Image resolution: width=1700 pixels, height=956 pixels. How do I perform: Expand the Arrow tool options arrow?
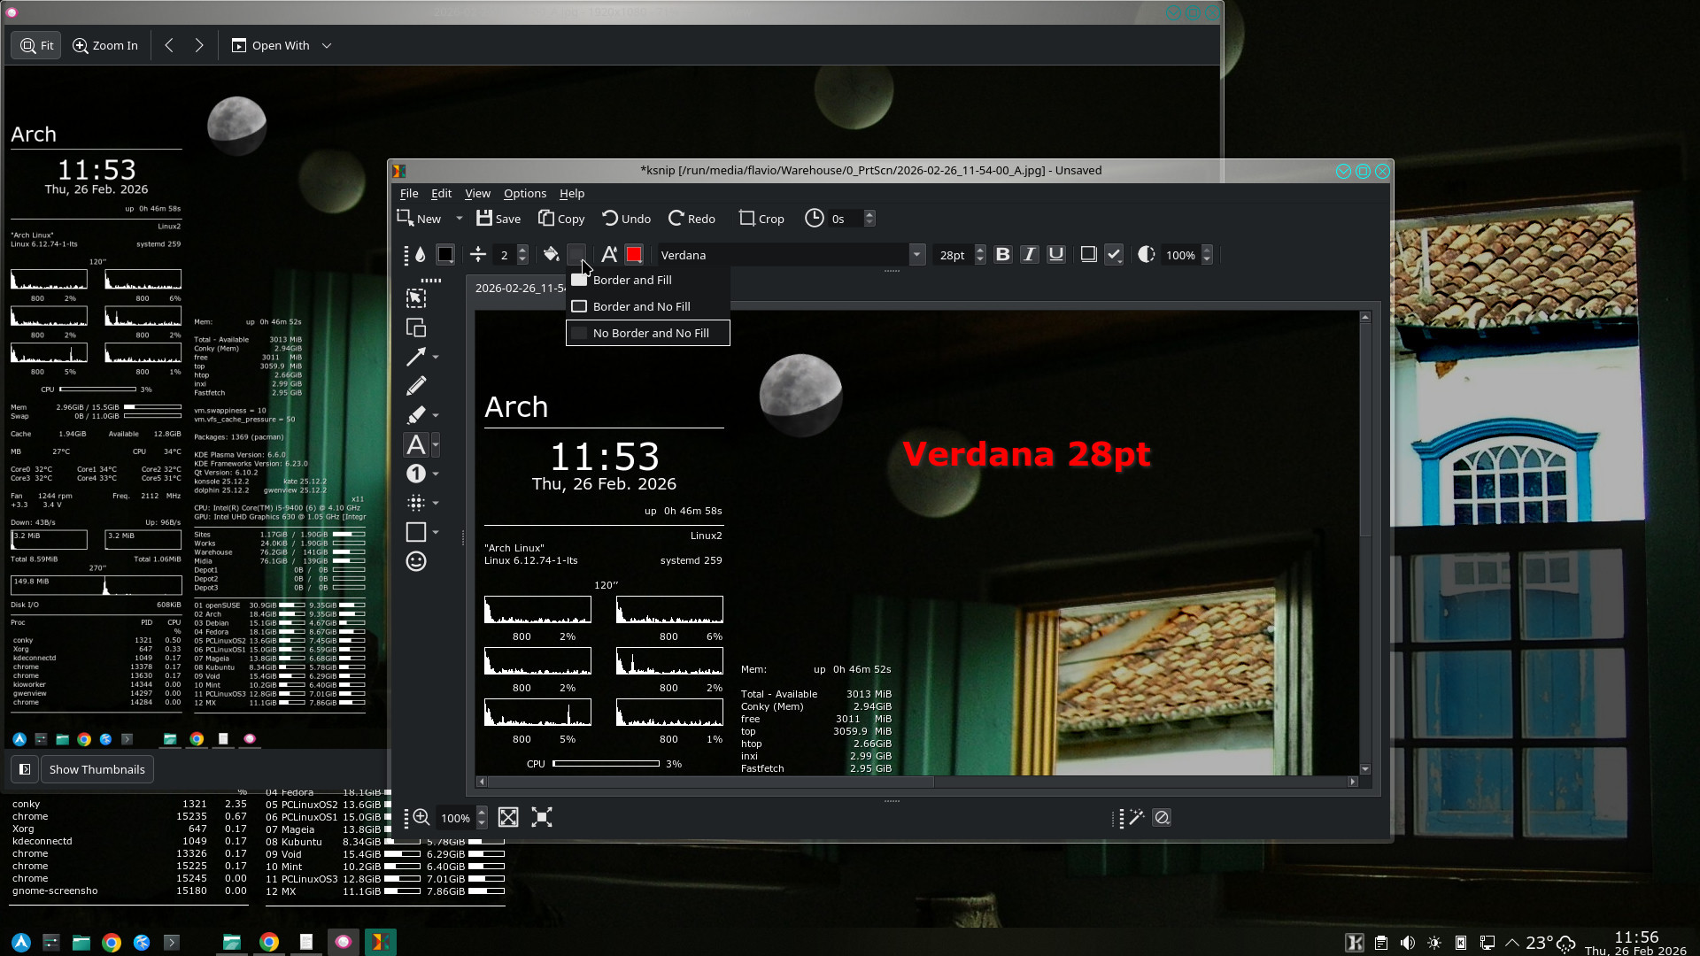(436, 357)
